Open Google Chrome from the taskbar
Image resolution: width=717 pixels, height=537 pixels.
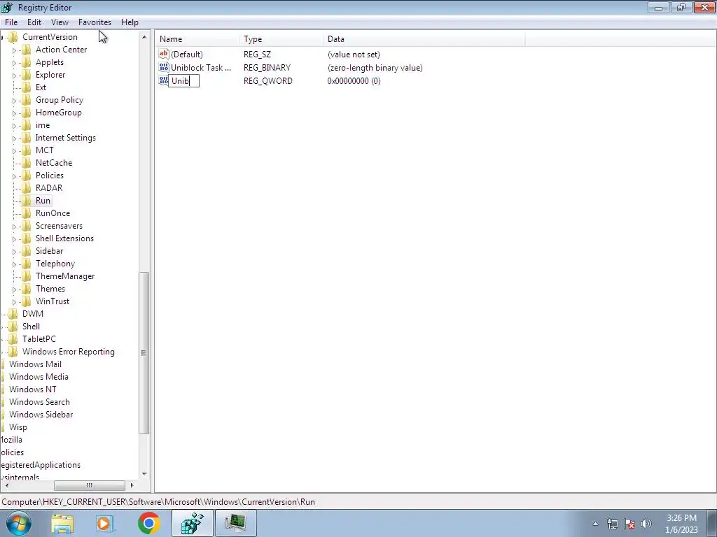(x=148, y=523)
